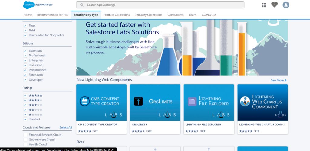Click Select All for Clouds and Features
This screenshot has height=151, width=310.
[66, 127]
